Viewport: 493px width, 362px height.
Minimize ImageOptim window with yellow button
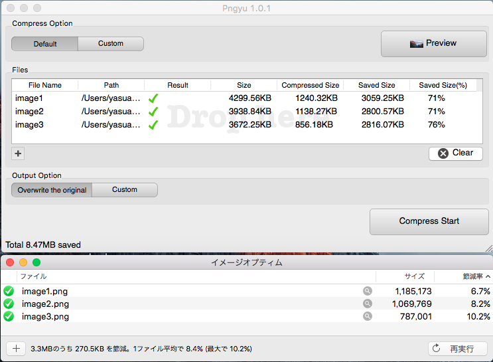[x=23, y=262]
